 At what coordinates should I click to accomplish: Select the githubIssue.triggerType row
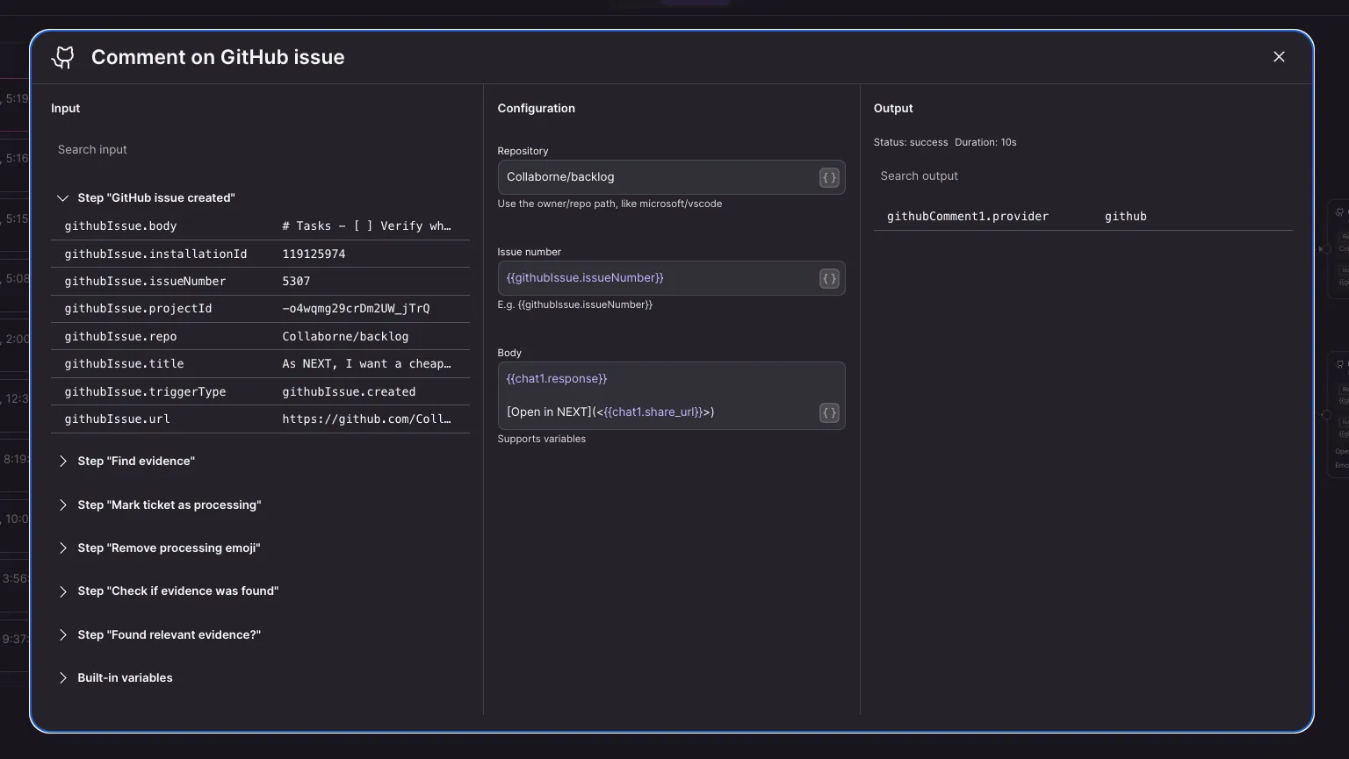[x=260, y=392]
